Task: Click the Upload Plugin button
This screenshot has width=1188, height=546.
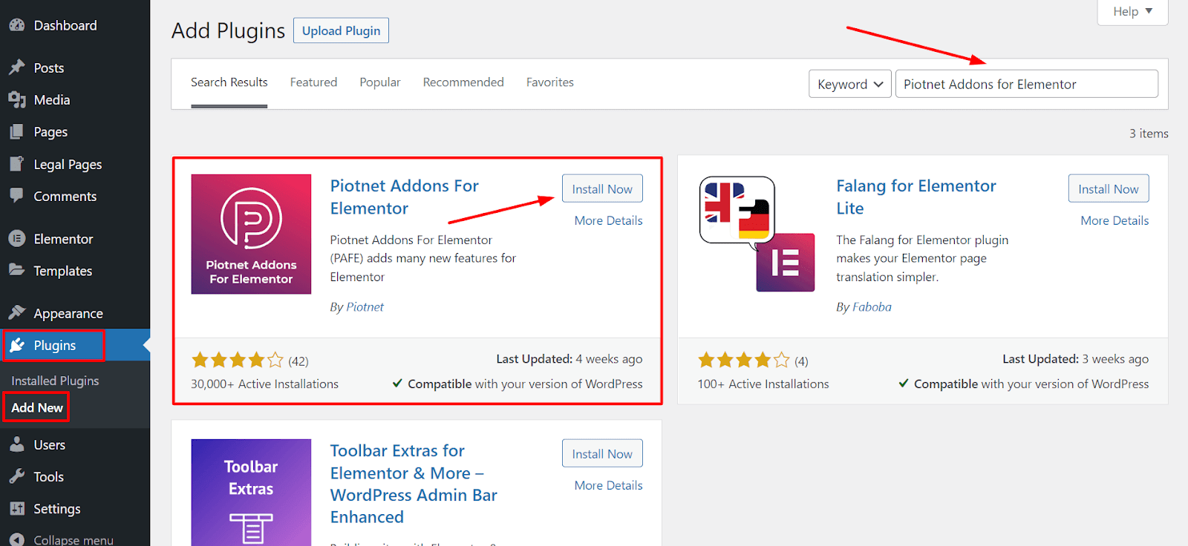Action: point(341,30)
